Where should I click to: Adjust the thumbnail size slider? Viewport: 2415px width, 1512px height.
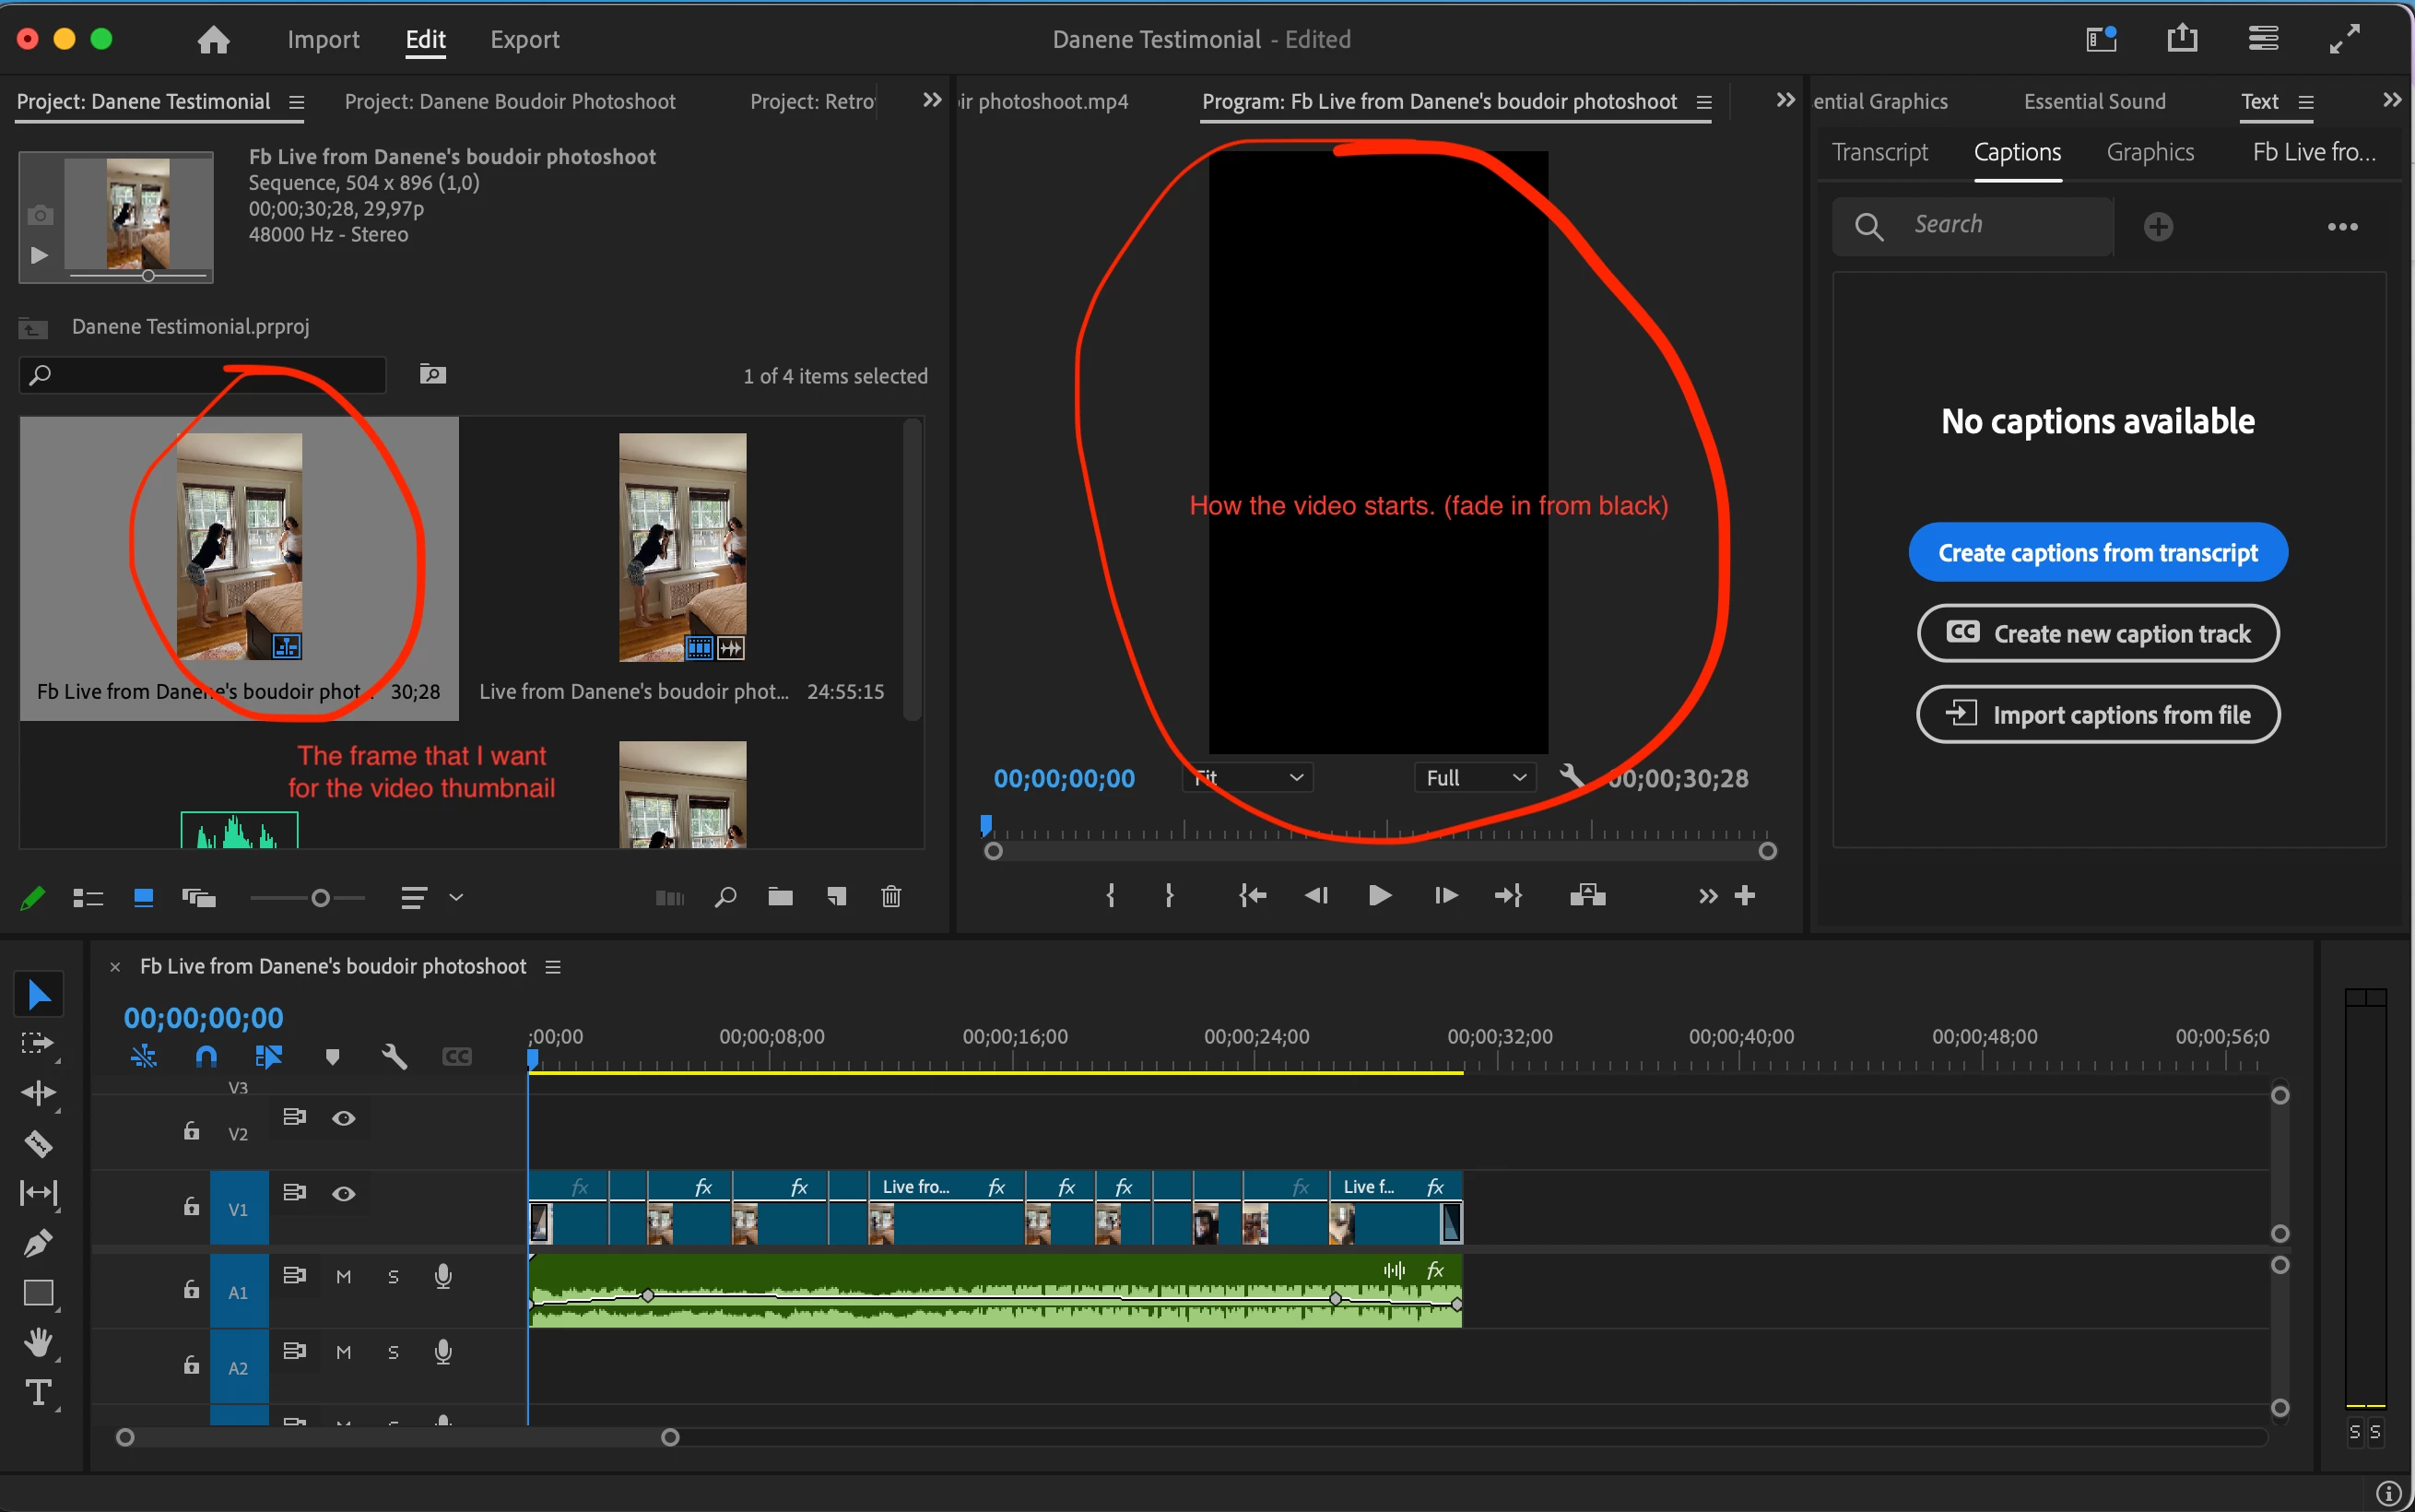(320, 898)
